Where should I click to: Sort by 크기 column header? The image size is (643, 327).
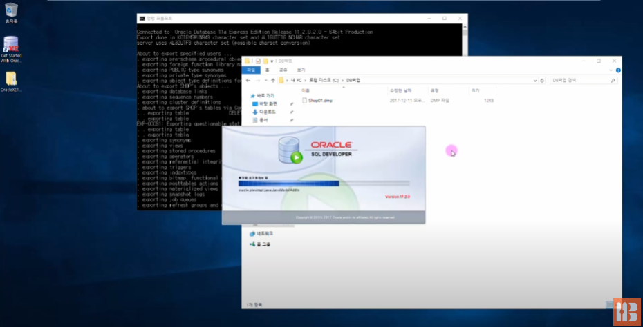tap(475, 90)
